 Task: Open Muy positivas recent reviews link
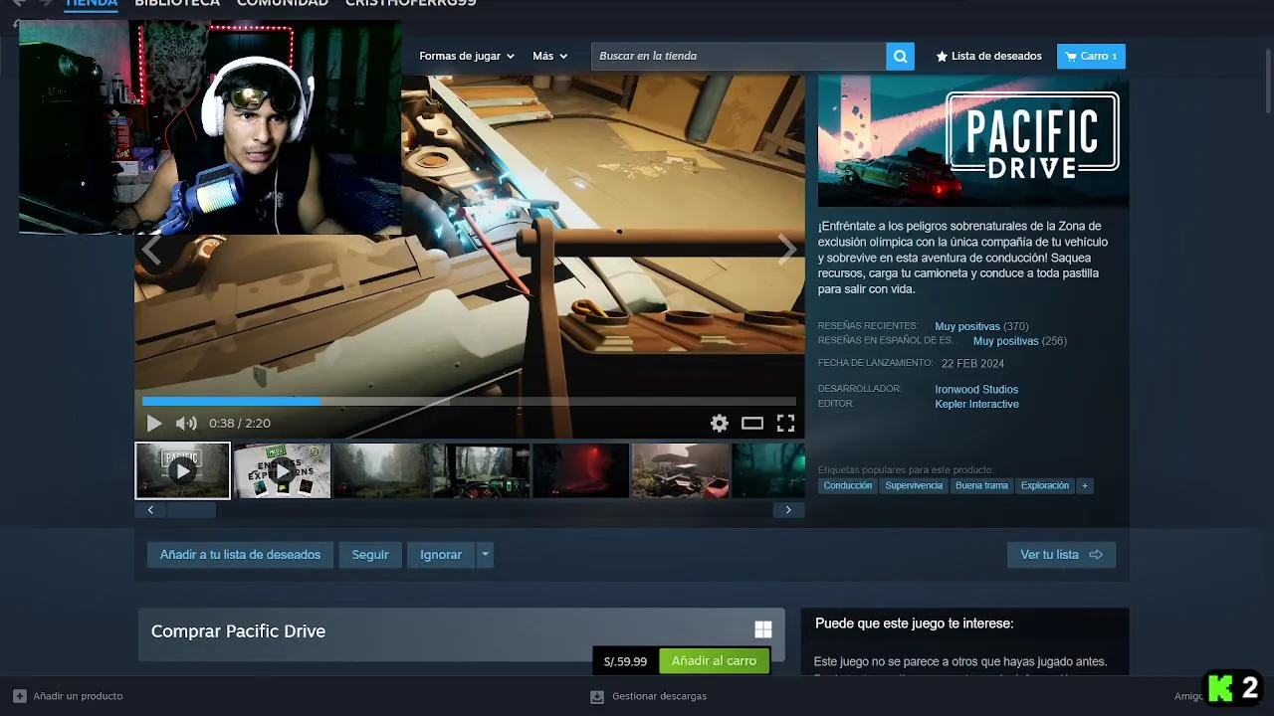pyautogui.click(x=966, y=326)
